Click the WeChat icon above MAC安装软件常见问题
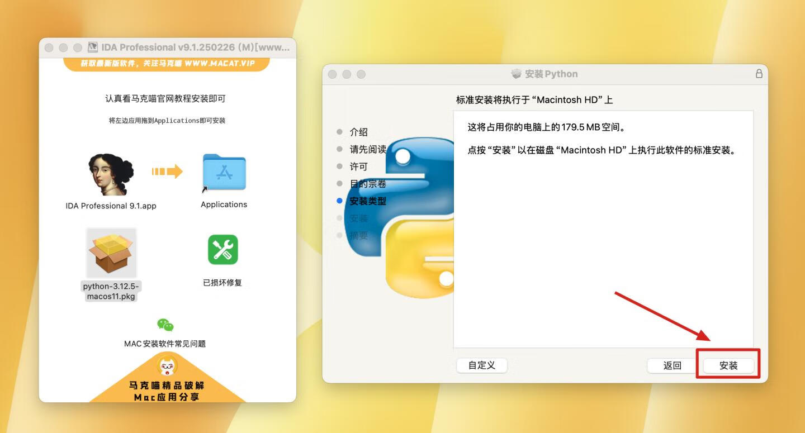 coord(164,325)
